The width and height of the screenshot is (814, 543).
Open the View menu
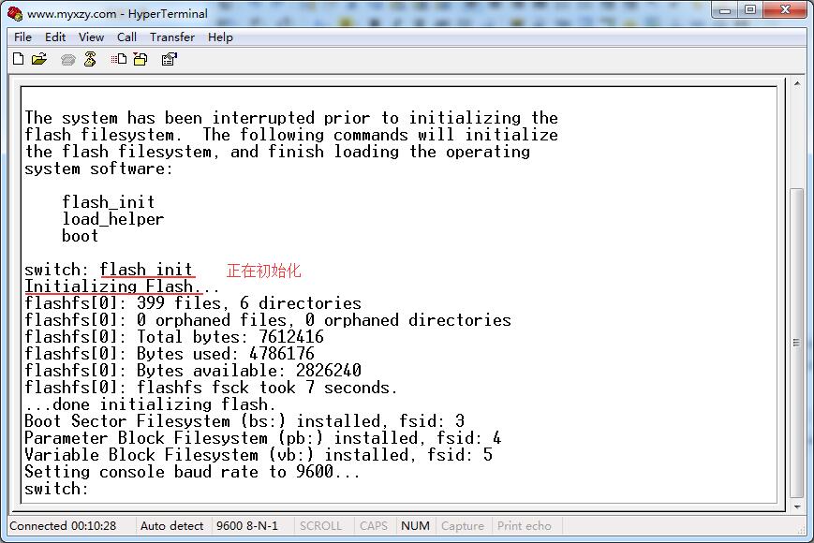(91, 37)
